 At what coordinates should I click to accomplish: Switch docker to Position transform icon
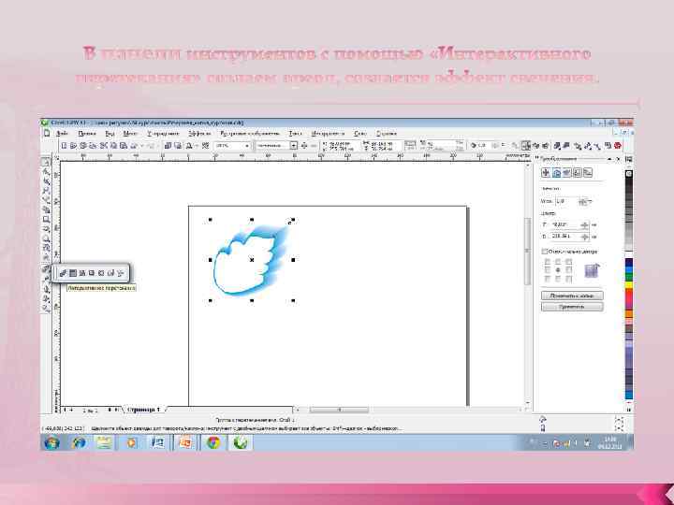(546, 173)
